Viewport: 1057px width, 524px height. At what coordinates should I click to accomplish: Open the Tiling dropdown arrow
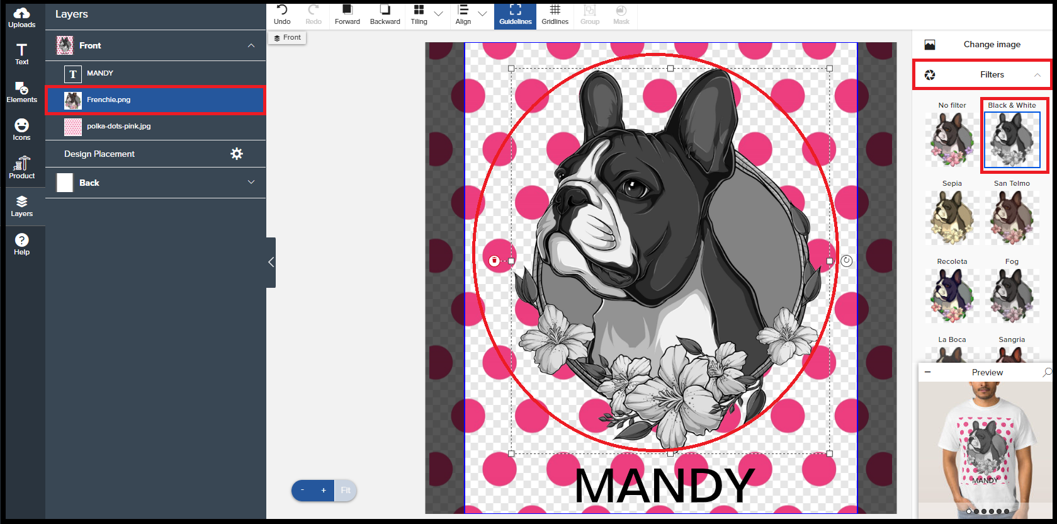click(x=439, y=13)
